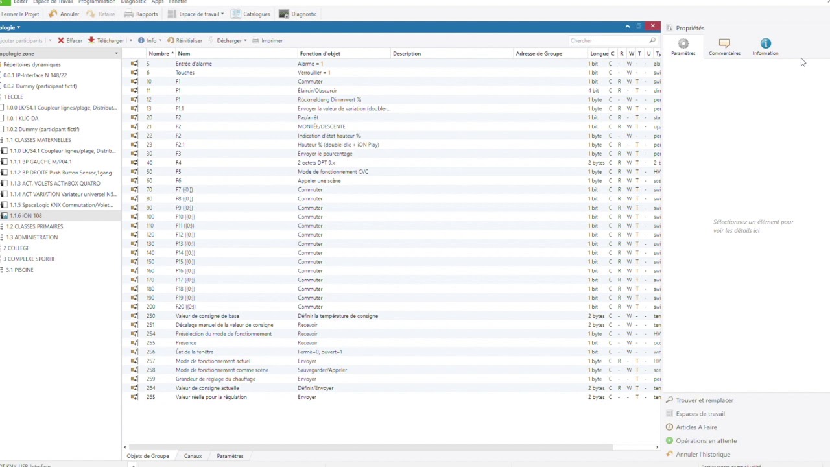Click the horizontal scrollbar right arrow

pyautogui.click(x=656, y=447)
